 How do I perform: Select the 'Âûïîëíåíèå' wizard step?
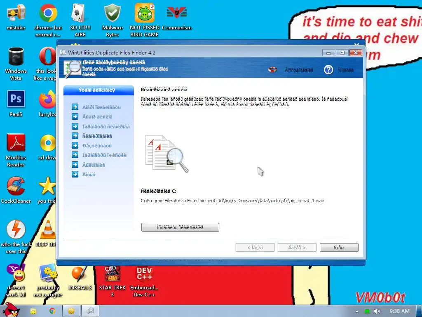pos(94,165)
